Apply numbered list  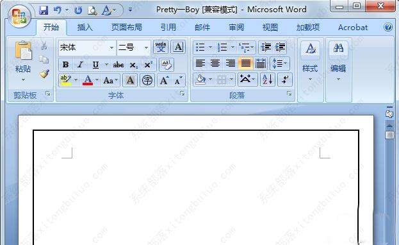coord(222,47)
